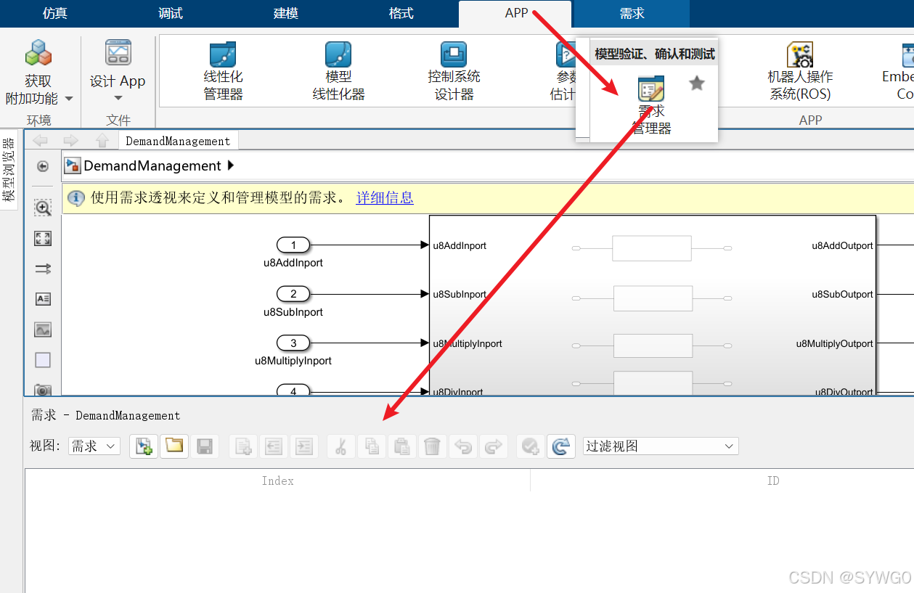Select the zoom-in tool in canvas palette

click(43, 208)
